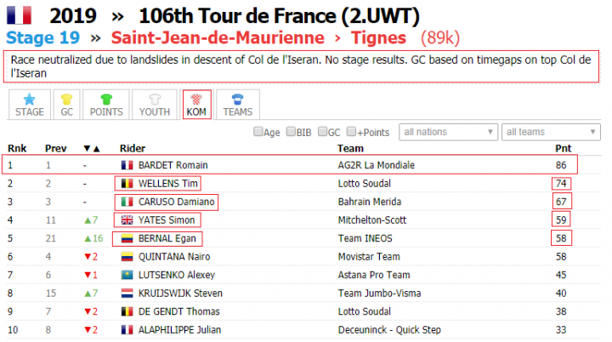Open the STAGE results tab
The width and height of the screenshot is (612, 342).
(29, 105)
